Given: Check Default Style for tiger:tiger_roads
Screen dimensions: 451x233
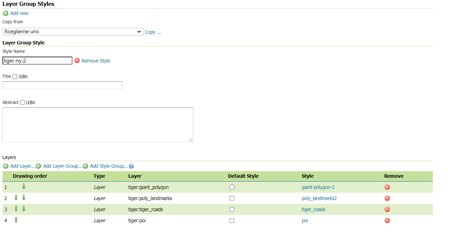Looking at the screenshot, I should point(232,209).
